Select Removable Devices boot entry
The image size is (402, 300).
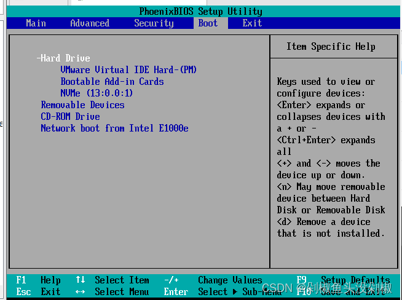tap(82, 105)
